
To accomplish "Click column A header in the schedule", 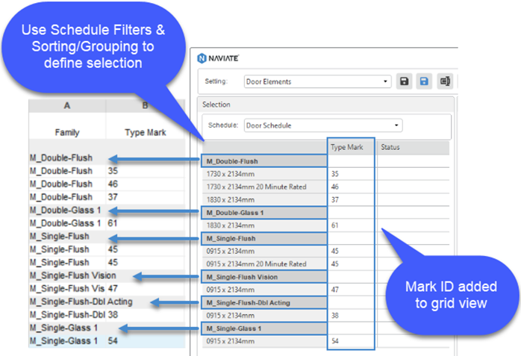I will [67, 105].
